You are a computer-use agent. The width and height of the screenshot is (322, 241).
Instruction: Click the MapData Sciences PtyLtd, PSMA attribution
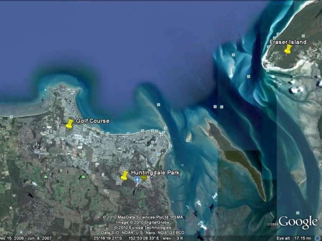click(143, 217)
